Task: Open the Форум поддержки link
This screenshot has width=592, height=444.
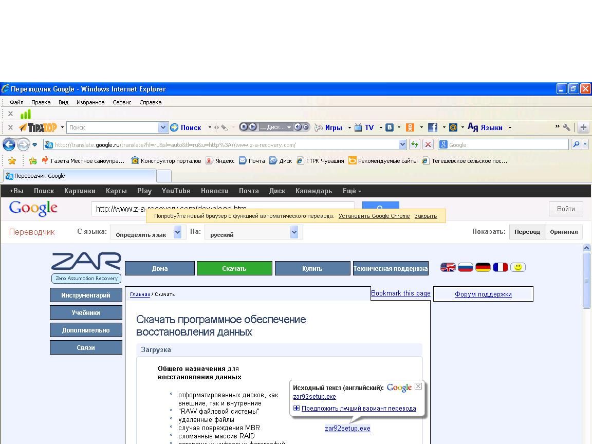Action: click(x=483, y=294)
